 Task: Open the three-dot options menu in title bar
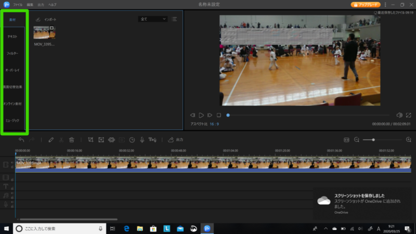(385, 5)
